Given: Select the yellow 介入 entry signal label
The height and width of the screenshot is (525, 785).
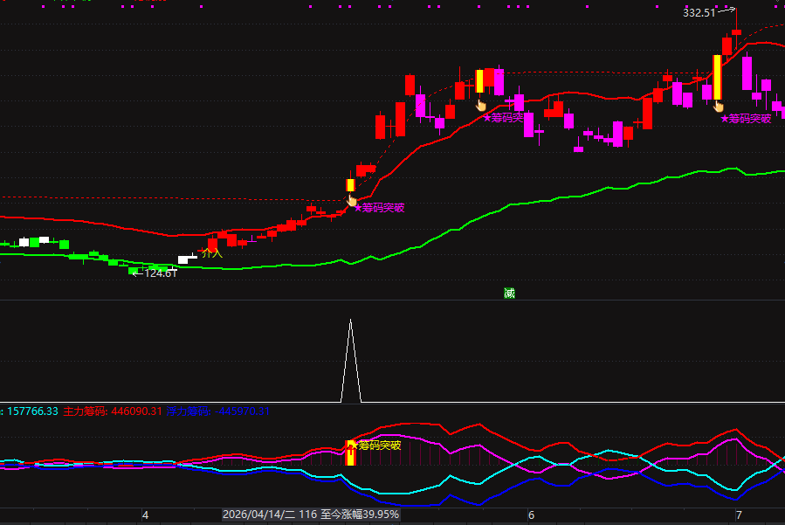Looking at the screenshot, I should point(212,253).
